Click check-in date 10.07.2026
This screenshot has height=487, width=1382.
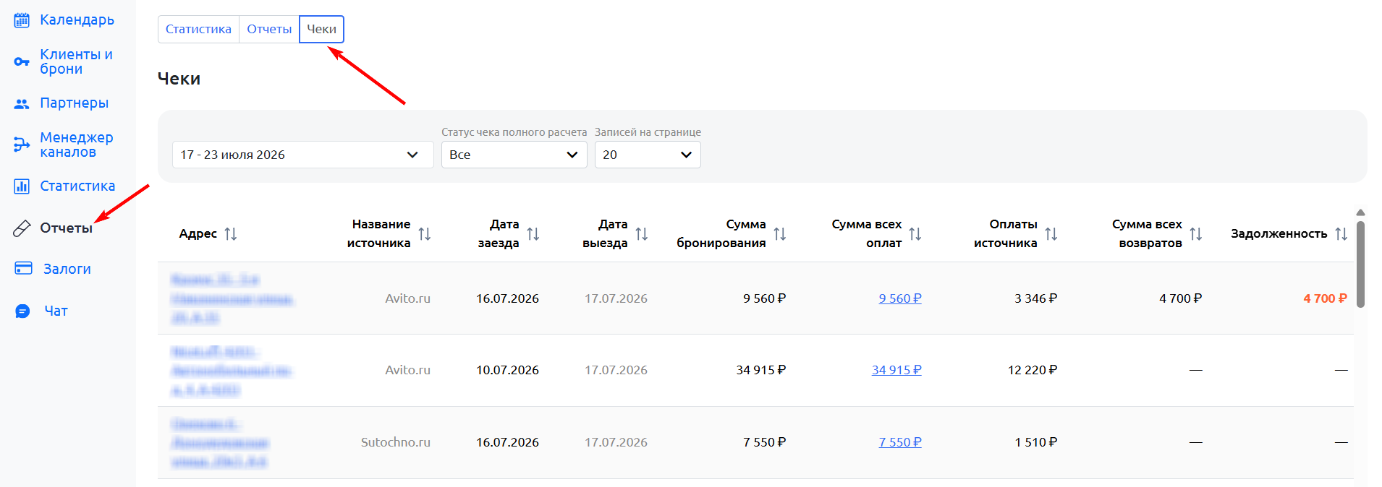coord(507,370)
